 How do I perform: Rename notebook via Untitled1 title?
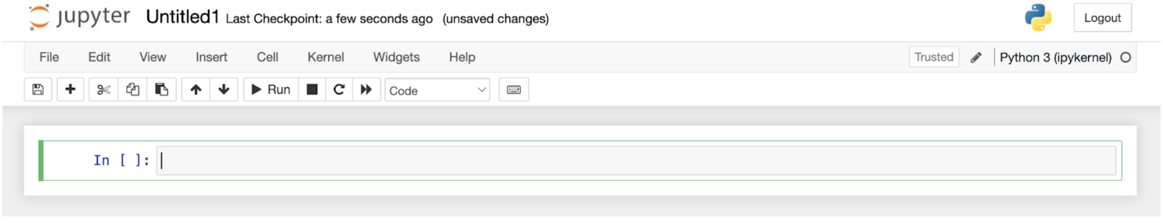pyautogui.click(x=182, y=17)
